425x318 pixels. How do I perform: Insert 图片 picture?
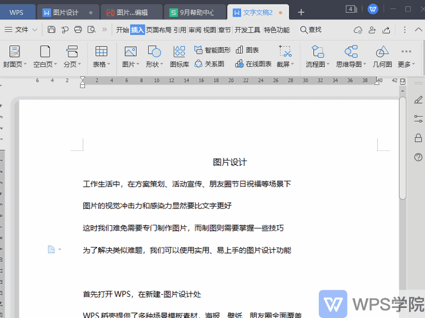pos(131,57)
